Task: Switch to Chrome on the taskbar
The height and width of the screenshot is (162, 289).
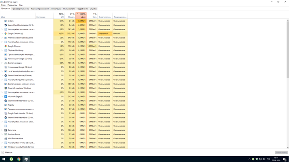Action: click(19, 159)
